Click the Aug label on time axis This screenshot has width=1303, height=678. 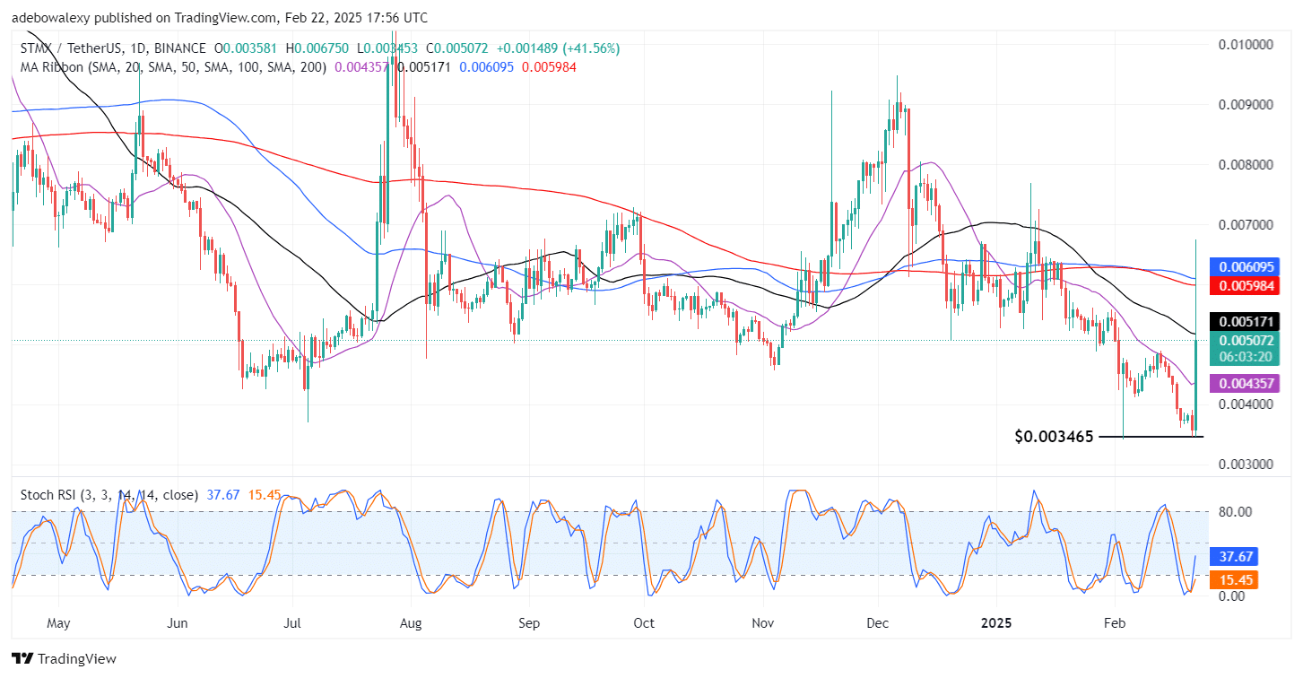point(410,622)
